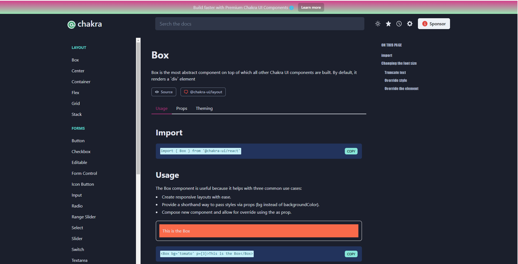
Task: Switch to the Props tab
Action: point(181,108)
